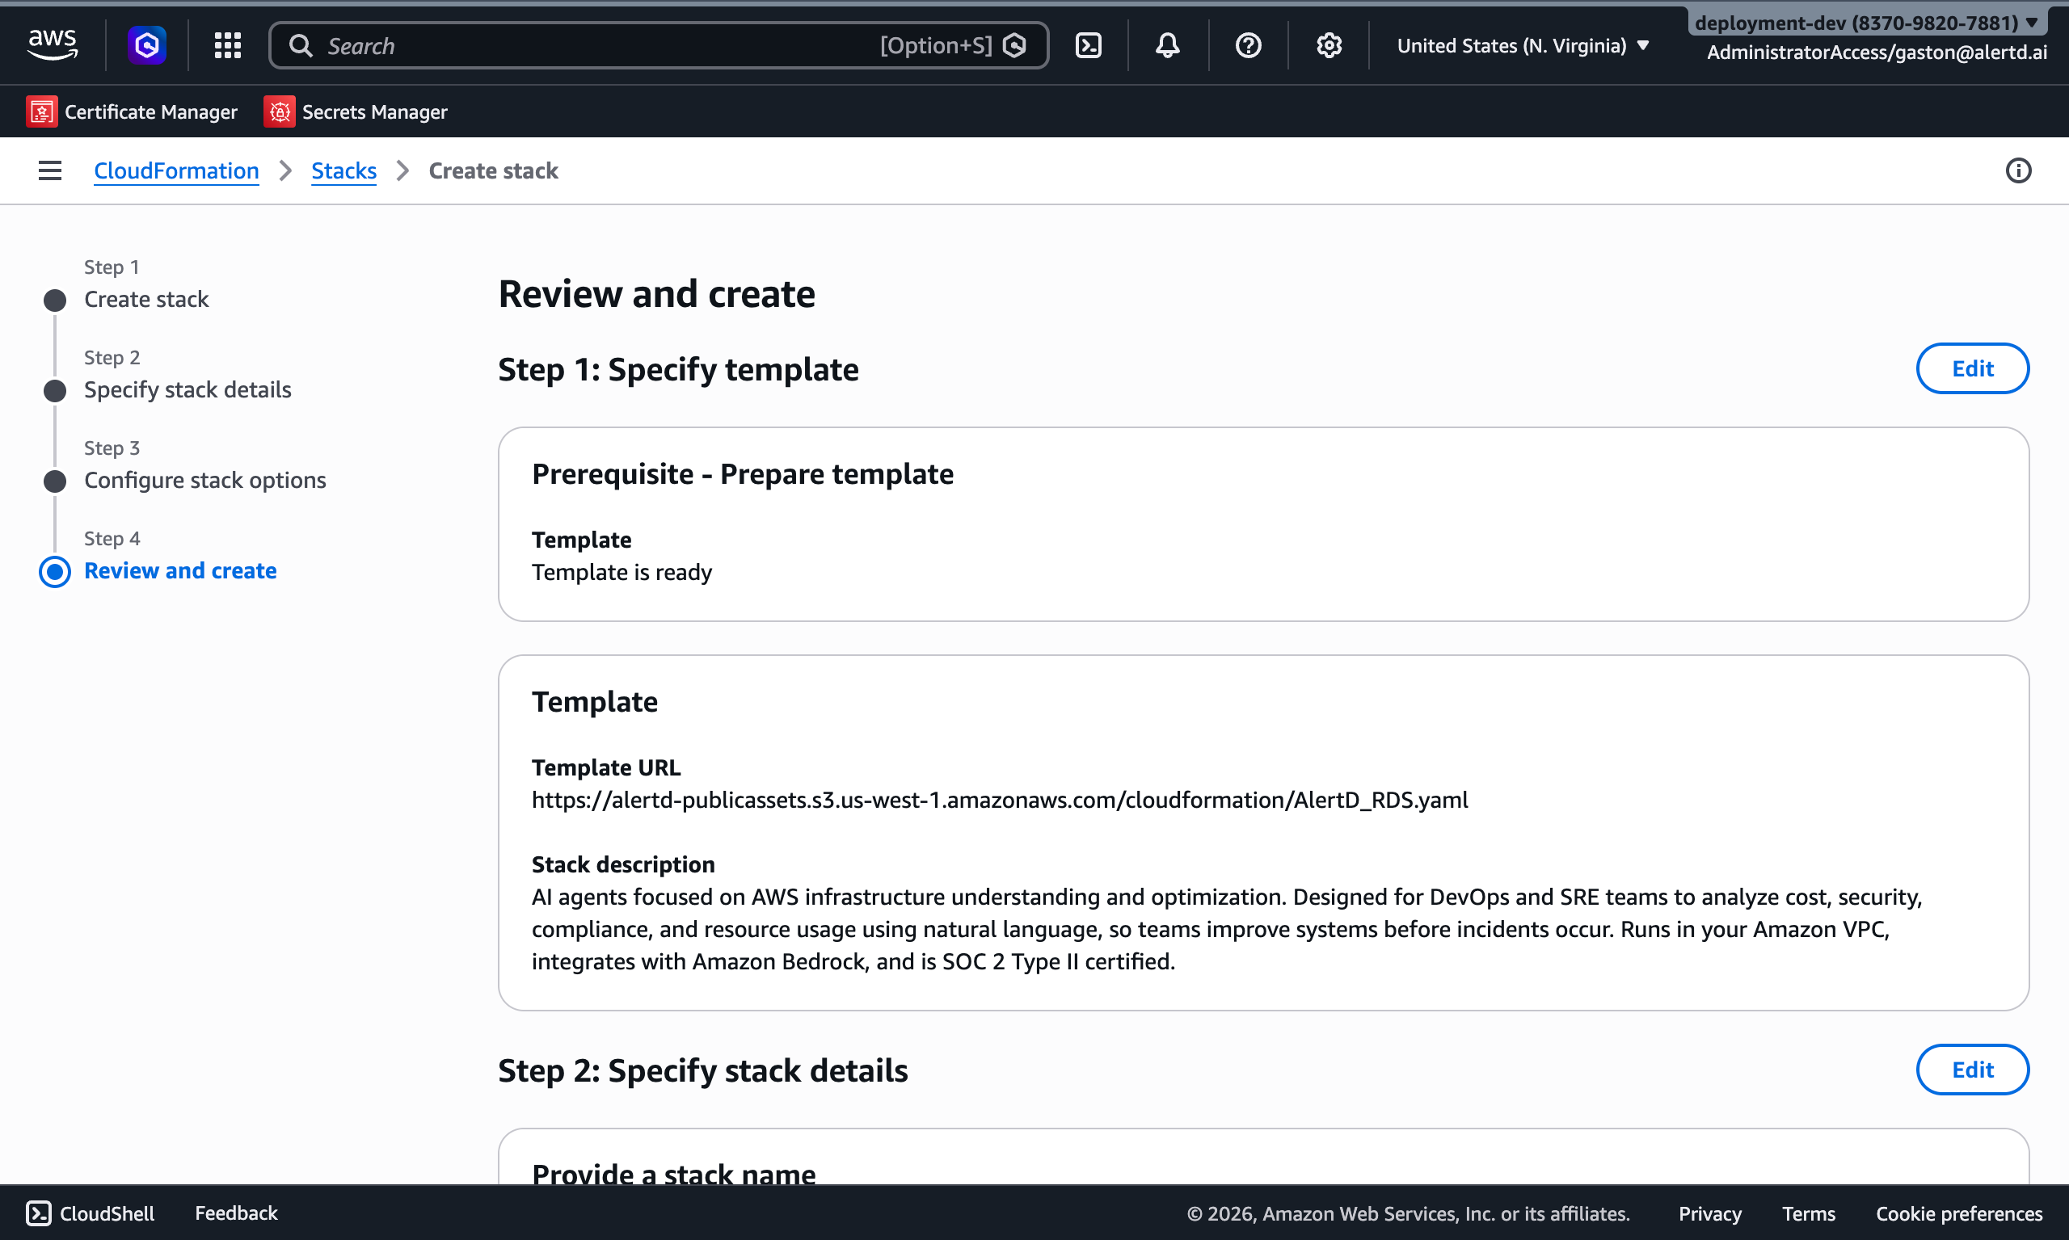Go to Step 3 Configure stack options
The image size is (2069, 1240).
tap(204, 480)
